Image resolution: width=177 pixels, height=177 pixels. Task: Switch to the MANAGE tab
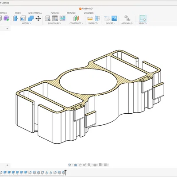coord(71,13)
